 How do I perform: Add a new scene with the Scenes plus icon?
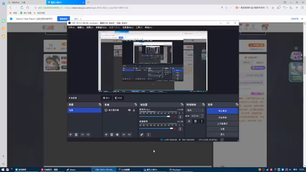[70, 135]
